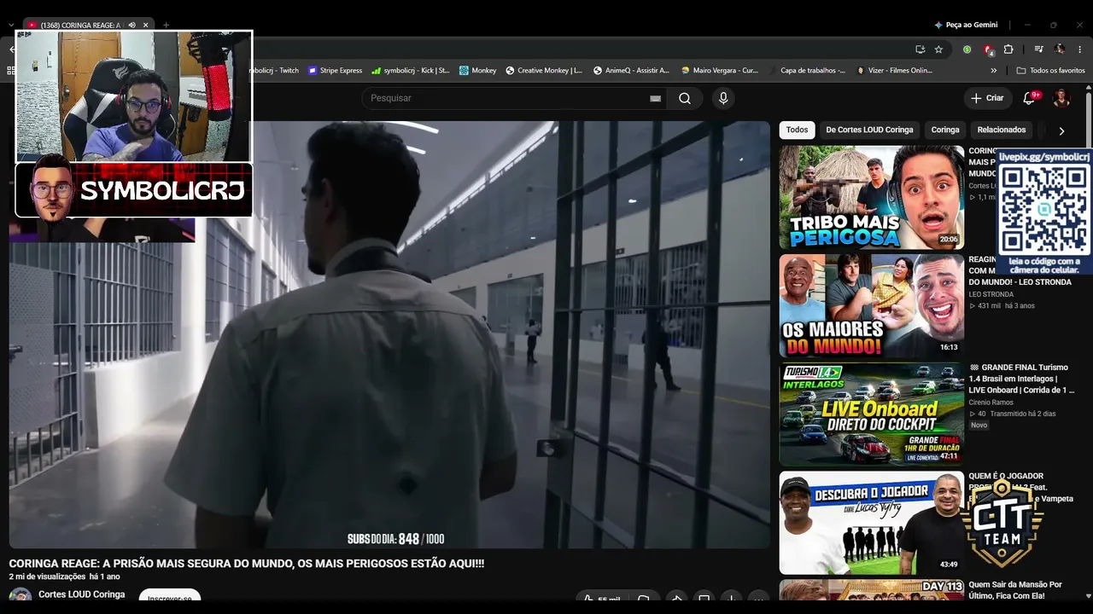The width and height of the screenshot is (1093, 614).
Task: Open the Todos os favoritos folder
Action: click(x=1050, y=71)
